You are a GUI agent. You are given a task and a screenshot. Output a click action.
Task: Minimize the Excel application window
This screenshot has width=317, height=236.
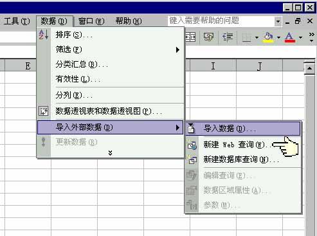tap(287, 8)
